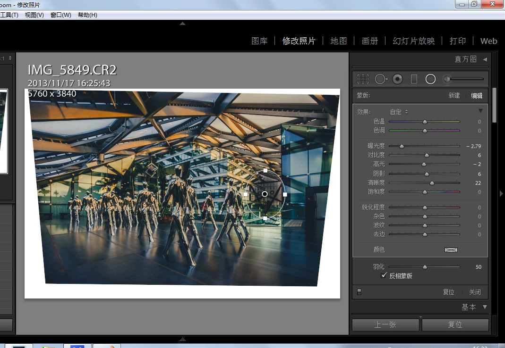Enable the 反相蒙版 invert mask checkbox
Image resolution: width=505 pixels, height=348 pixels.
click(x=383, y=276)
